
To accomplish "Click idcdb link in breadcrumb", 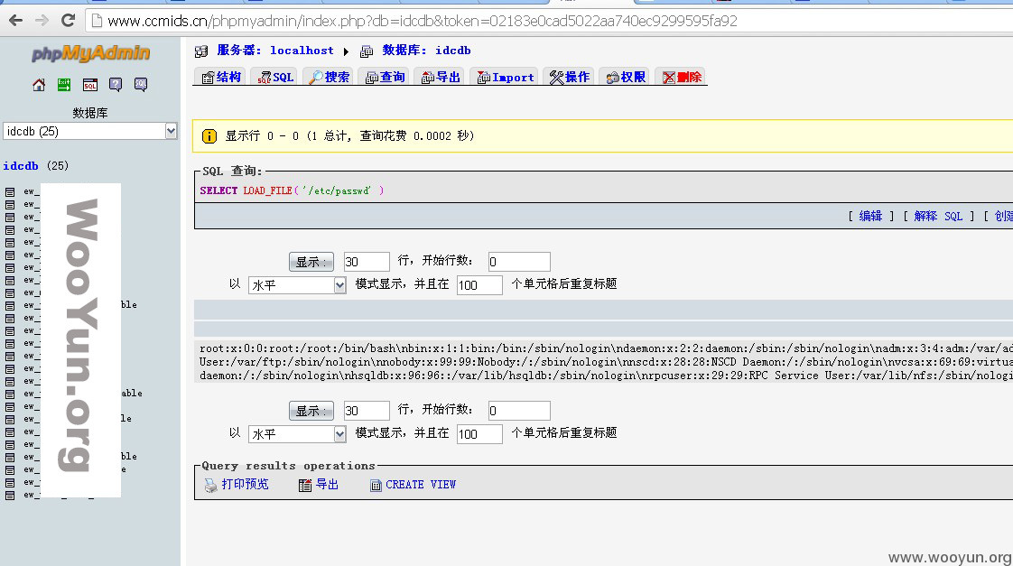I will point(453,51).
